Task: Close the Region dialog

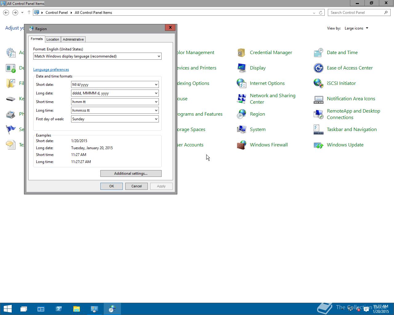Action: [170, 27]
